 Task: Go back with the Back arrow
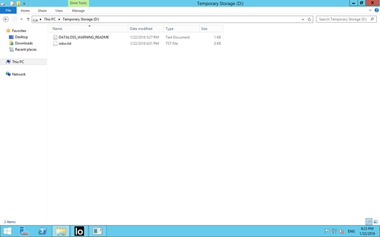6,20
